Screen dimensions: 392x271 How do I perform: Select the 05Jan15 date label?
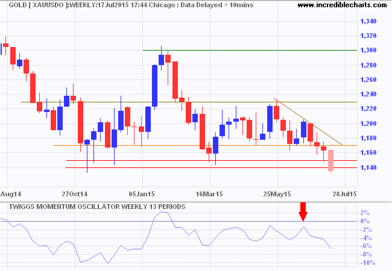point(142,194)
